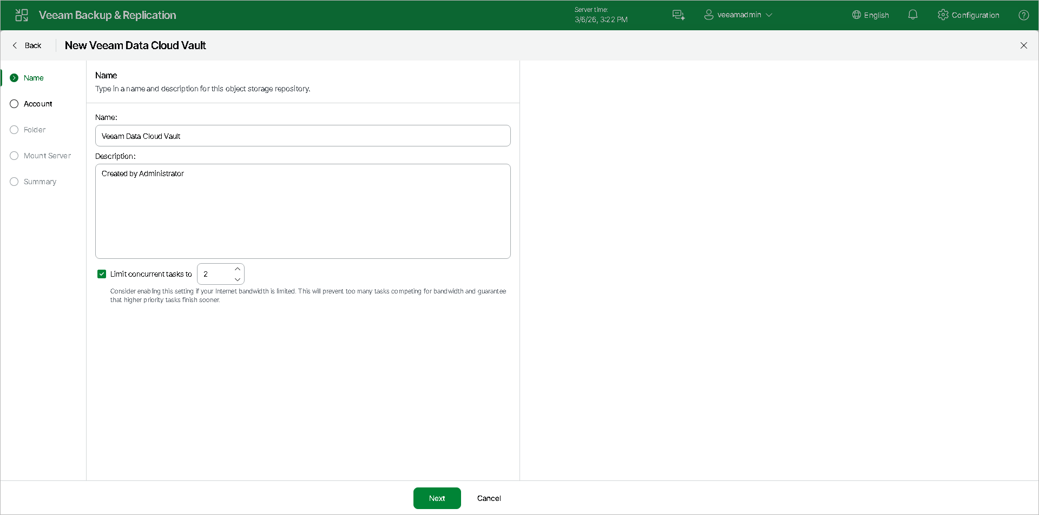This screenshot has height=515, width=1039.
Task: Open the help question mark icon
Action: coord(1024,15)
